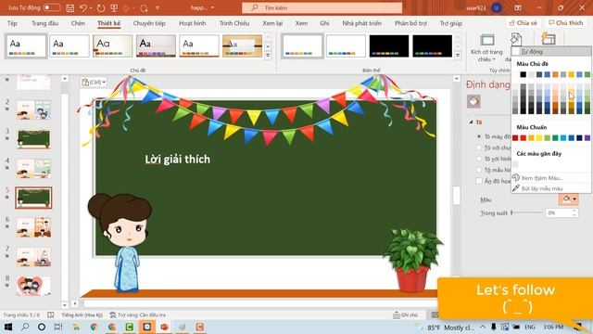Select the Tô với hình picture fill radio
The width and height of the screenshot is (593, 334).
(479, 159)
